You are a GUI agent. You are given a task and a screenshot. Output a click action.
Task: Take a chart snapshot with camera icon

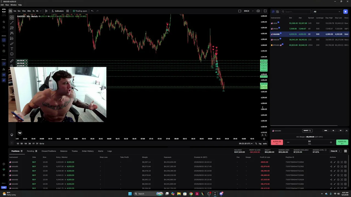click(x=258, y=11)
